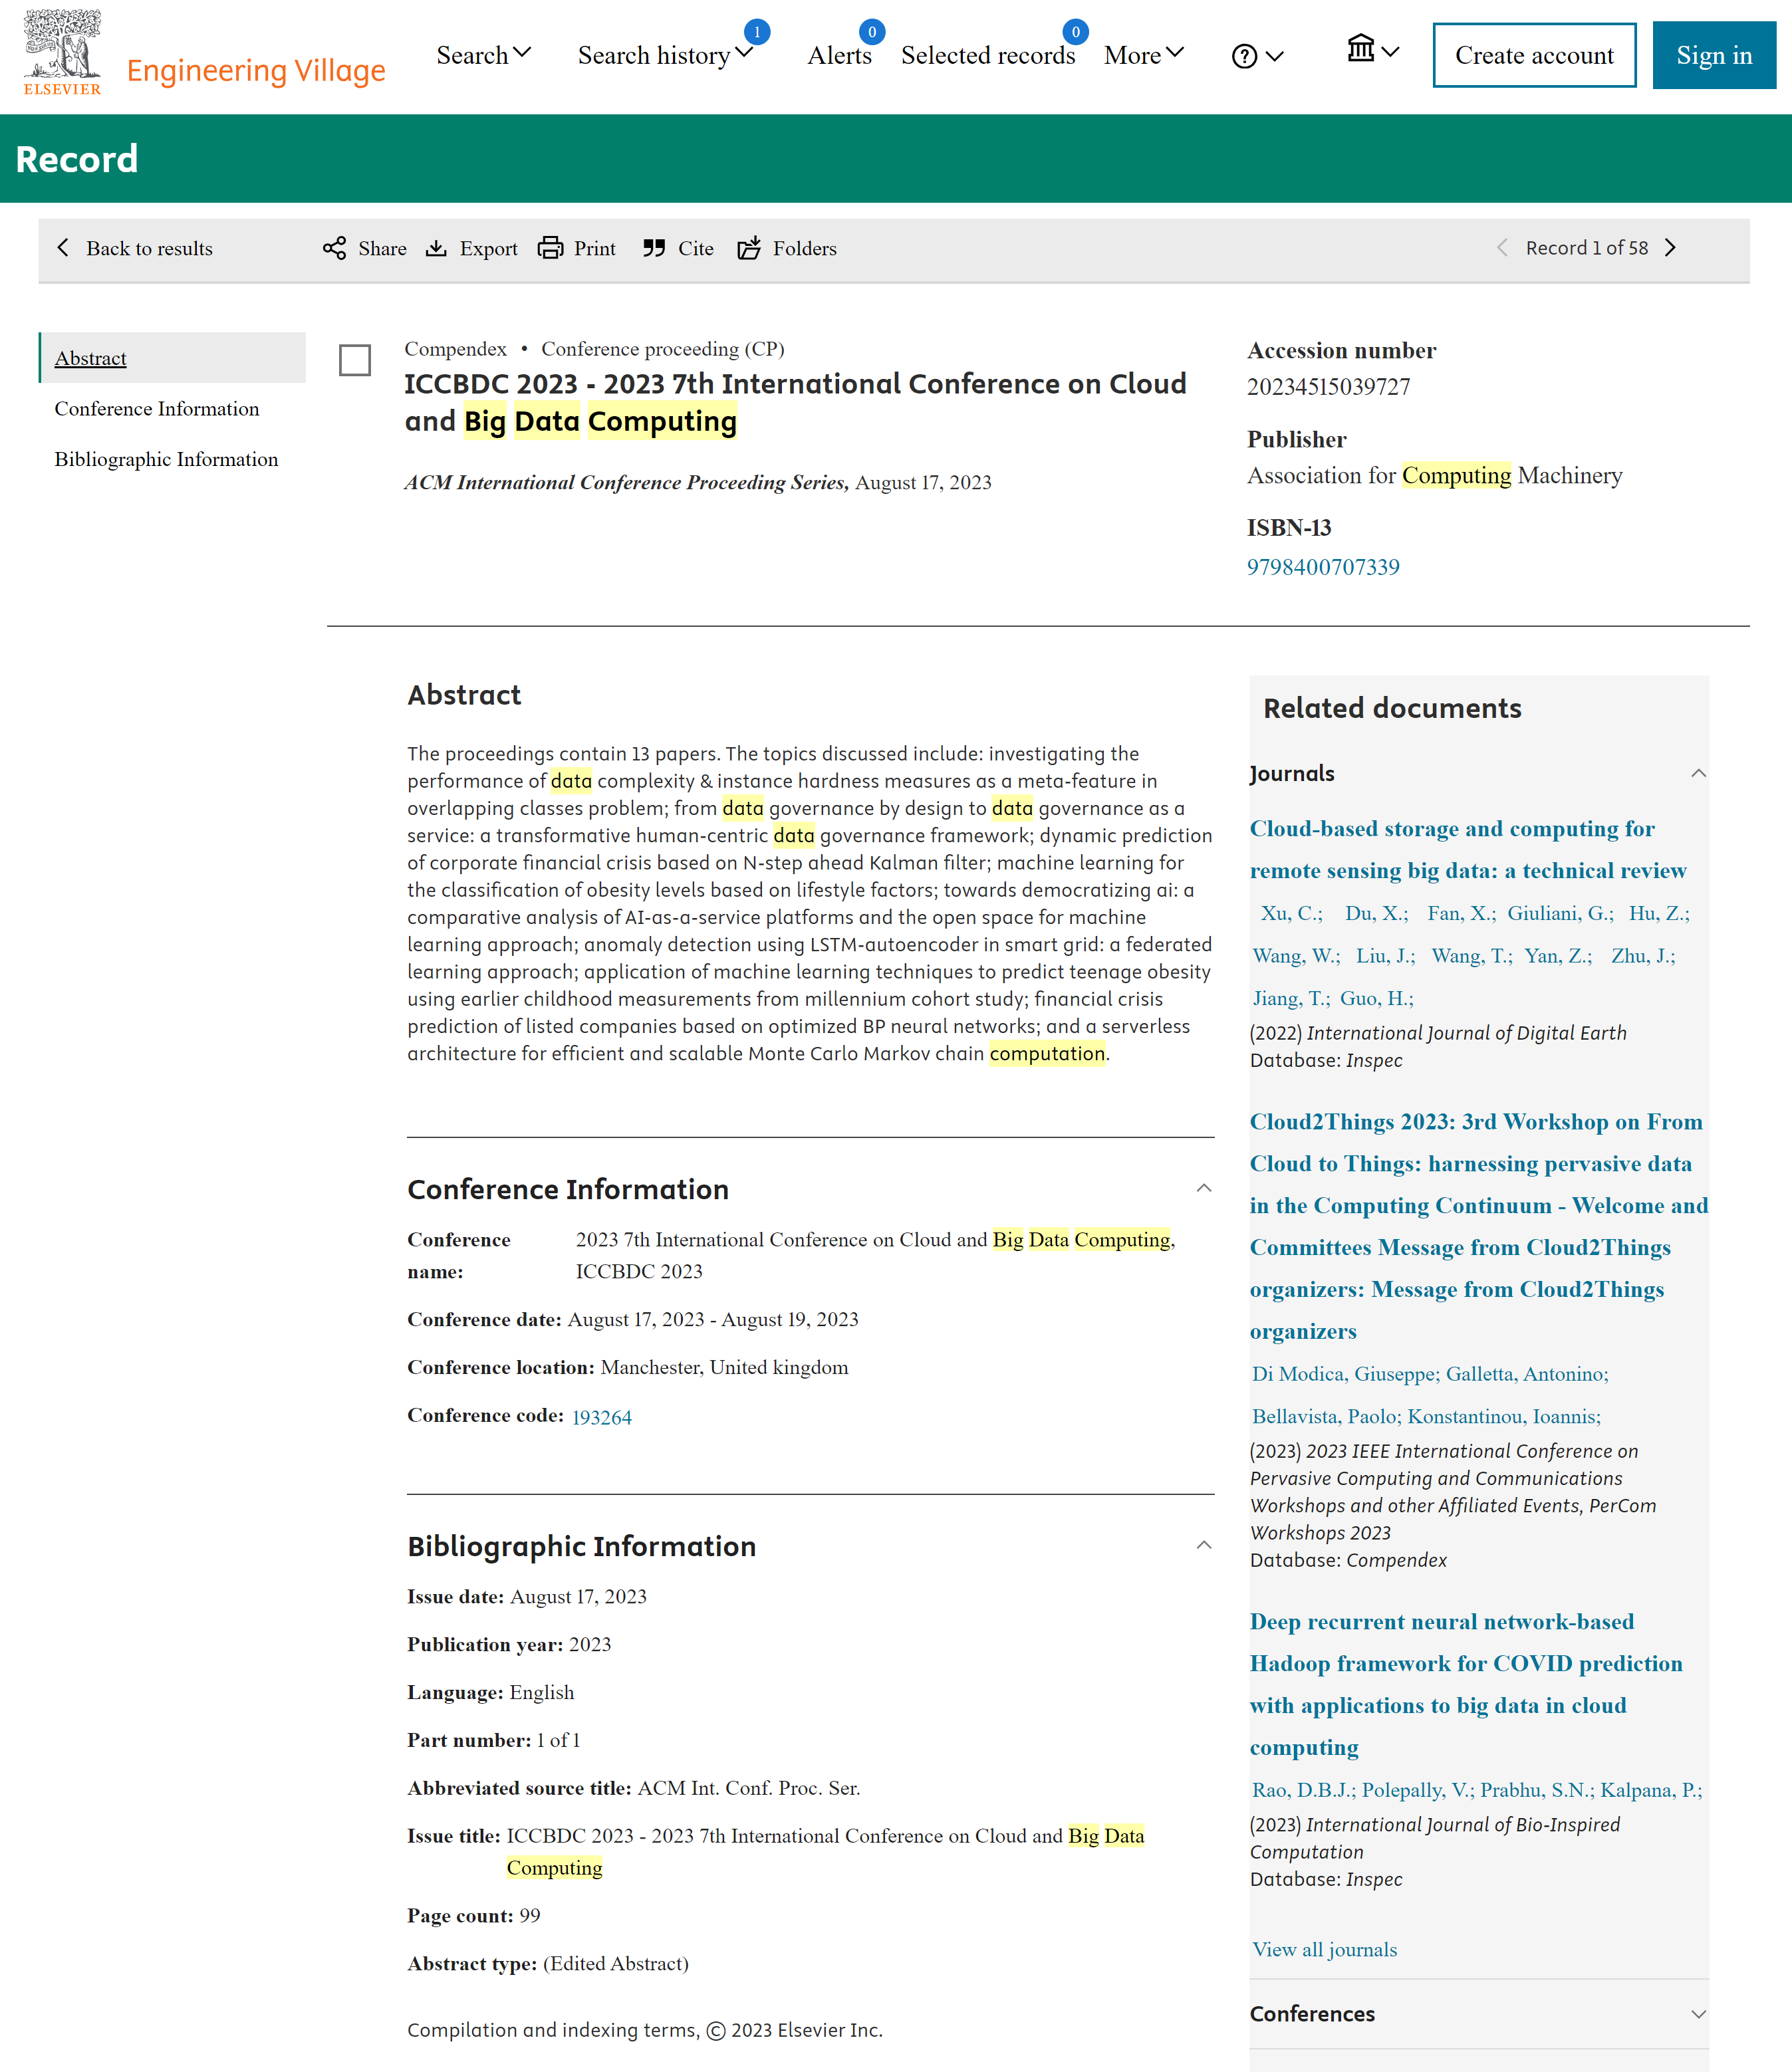Go to previous record arrow

coord(1502,248)
